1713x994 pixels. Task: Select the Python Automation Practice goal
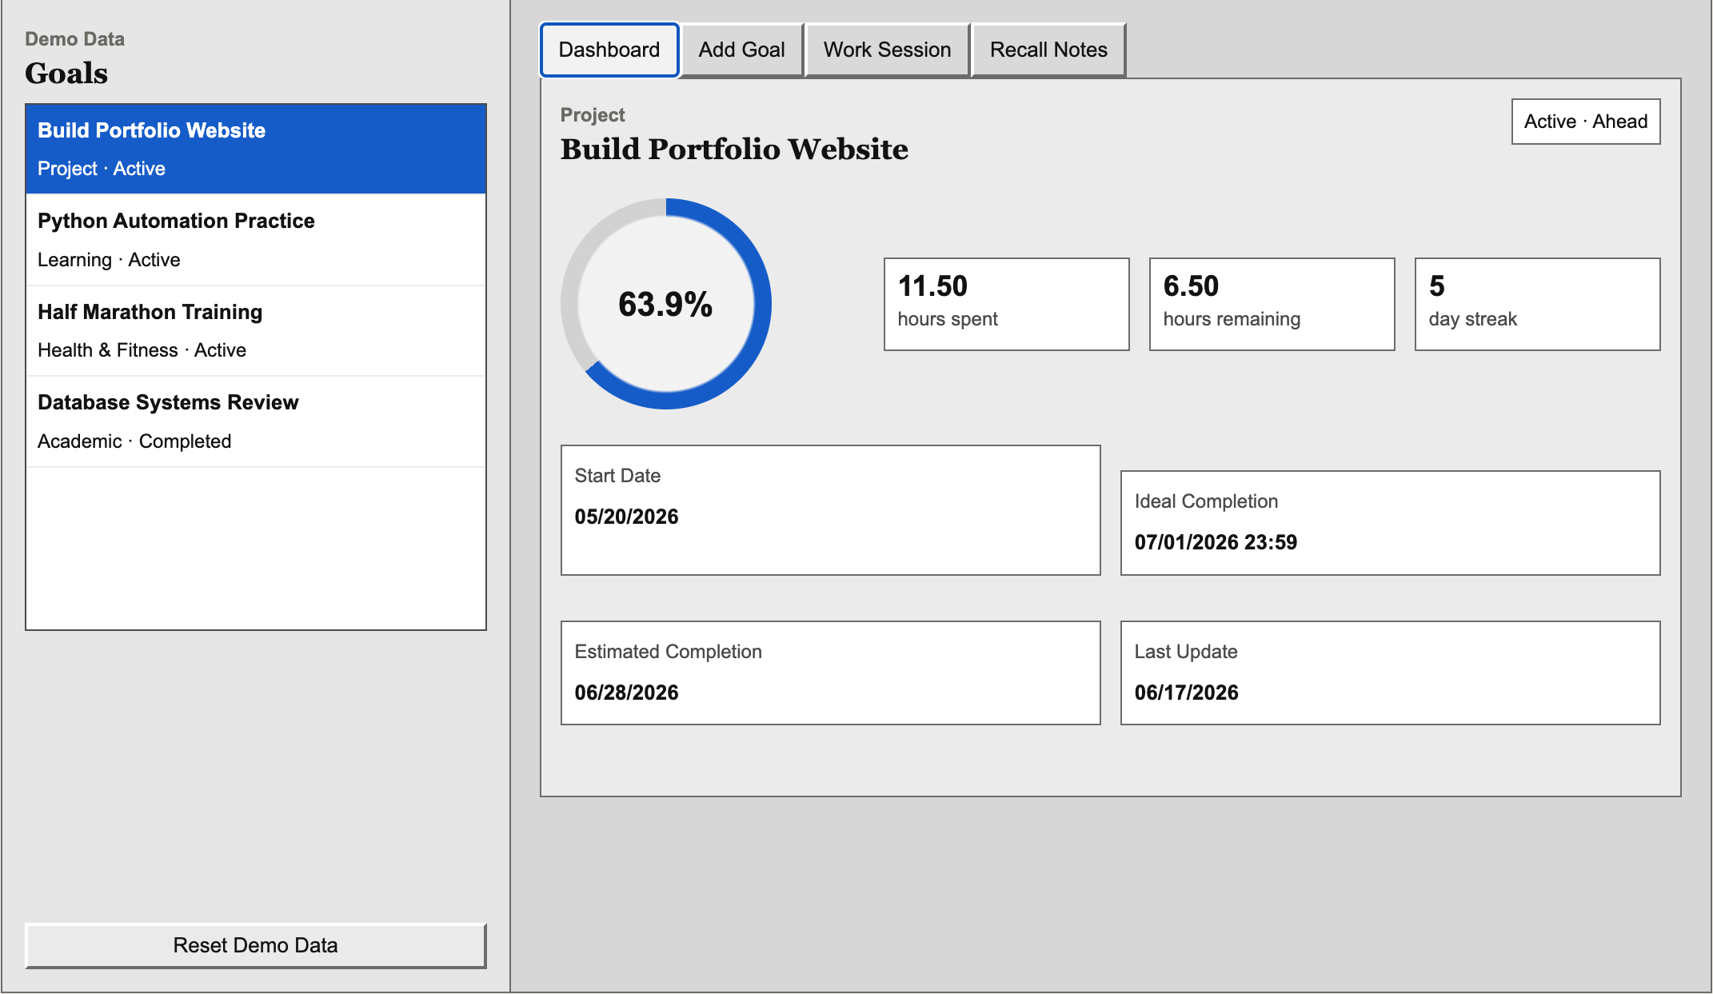point(256,240)
